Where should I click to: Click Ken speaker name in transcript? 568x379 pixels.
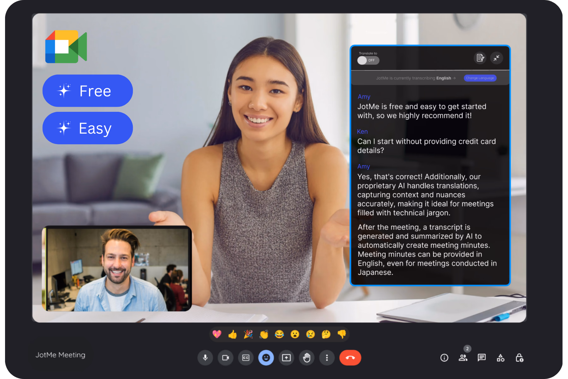362,131
